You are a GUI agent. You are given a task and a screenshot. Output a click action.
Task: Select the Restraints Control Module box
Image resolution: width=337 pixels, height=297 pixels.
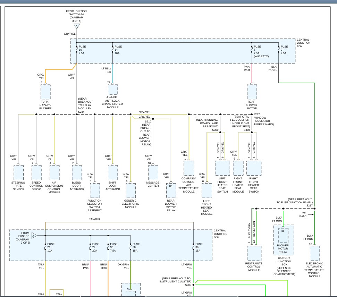(x=254, y=253)
